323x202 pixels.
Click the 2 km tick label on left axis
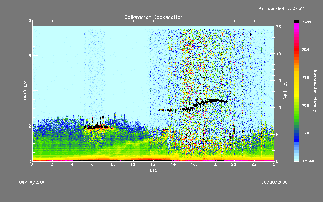[30, 126]
